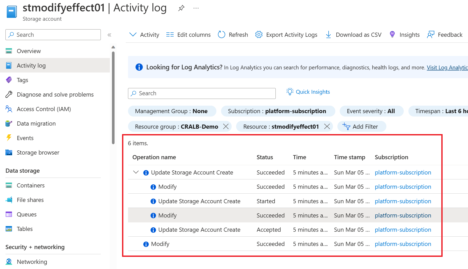The image size is (468, 269).
Task: Download activity log as CSV
Action: click(x=353, y=35)
